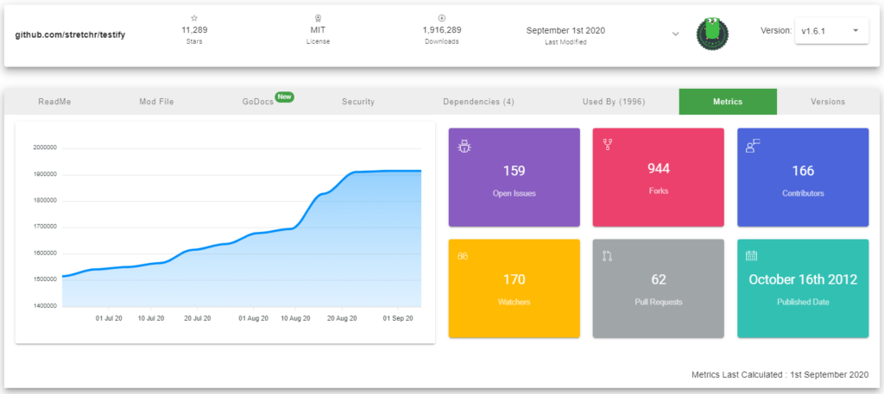This screenshot has width=884, height=394.
Task: Open the Version v1.6.1 dropdown
Action: coord(830,31)
